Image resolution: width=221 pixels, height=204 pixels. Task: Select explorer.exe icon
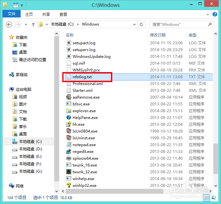pos(69,111)
